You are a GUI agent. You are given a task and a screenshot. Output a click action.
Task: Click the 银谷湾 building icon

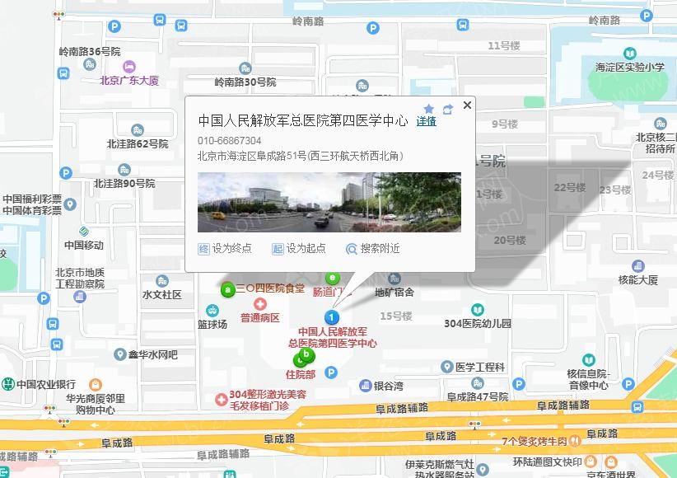pyautogui.click(x=366, y=385)
